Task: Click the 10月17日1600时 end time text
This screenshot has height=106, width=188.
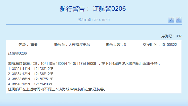Action: coord(84,63)
